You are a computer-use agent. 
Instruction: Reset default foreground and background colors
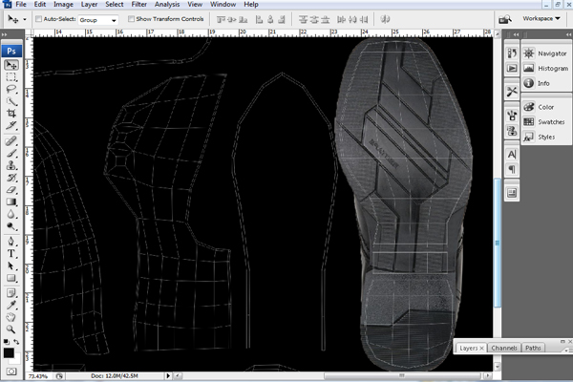(x=7, y=342)
